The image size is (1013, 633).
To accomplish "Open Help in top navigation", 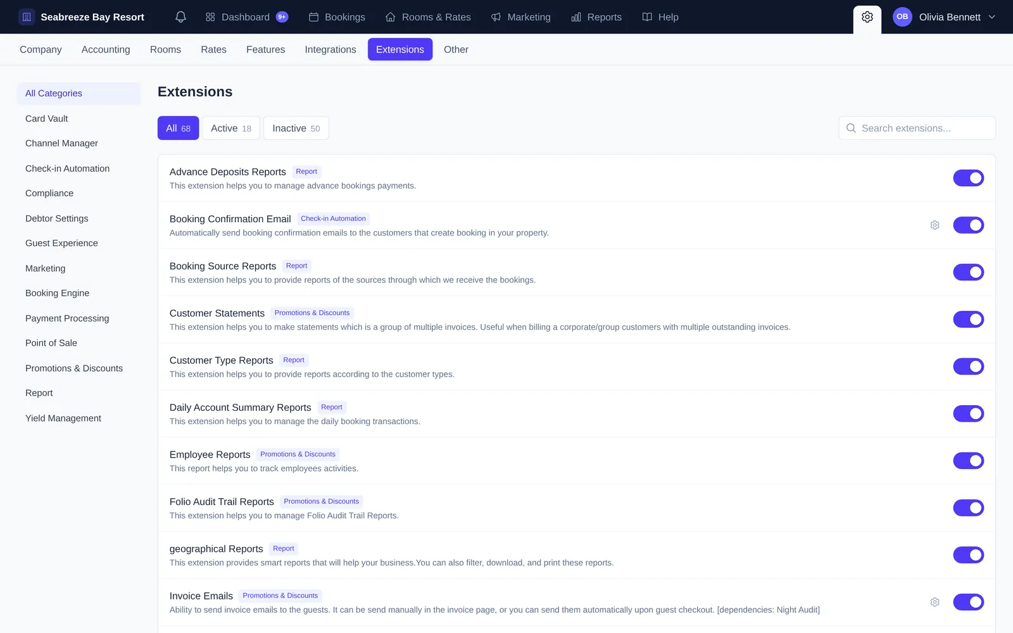I will [x=660, y=17].
